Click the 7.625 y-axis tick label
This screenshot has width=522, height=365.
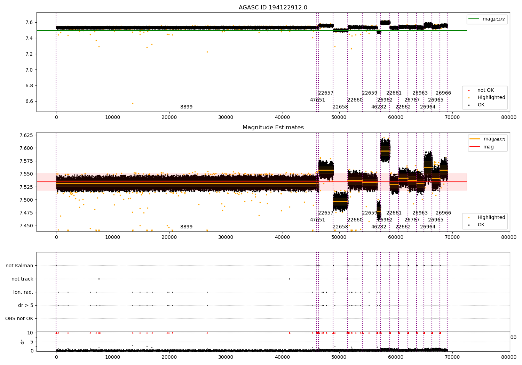[x=27, y=135]
